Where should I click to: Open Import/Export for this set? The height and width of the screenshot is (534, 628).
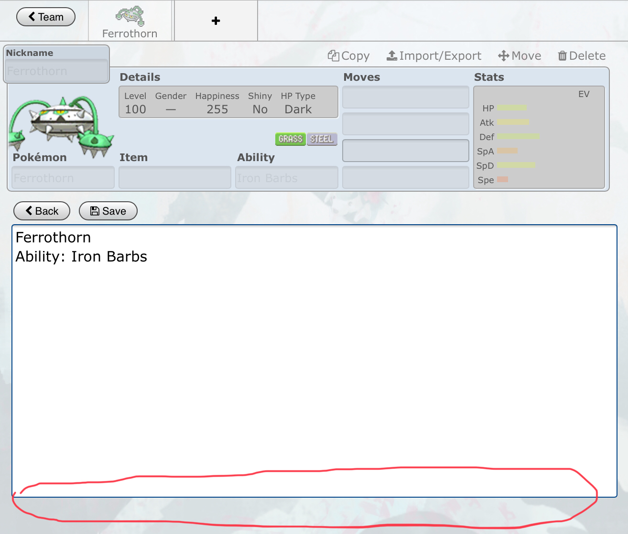click(x=434, y=56)
